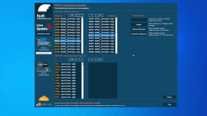Select the highlighted EGLL_jetways.bgl entry
Image resolution: width=207 pixels, height=116 pixels.
tap(68, 41)
